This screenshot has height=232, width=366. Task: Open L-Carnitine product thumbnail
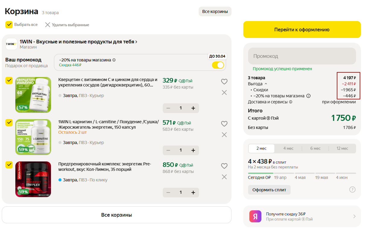(33, 137)
